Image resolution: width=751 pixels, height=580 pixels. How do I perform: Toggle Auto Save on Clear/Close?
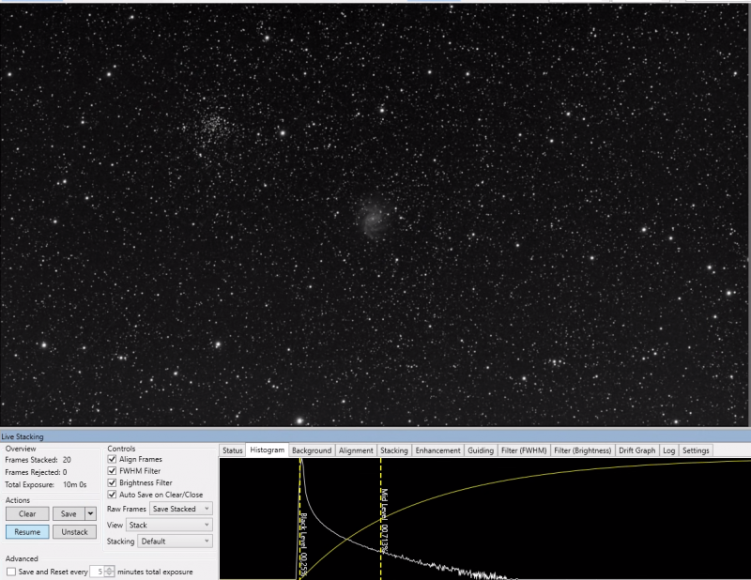[x=113, y=494]
